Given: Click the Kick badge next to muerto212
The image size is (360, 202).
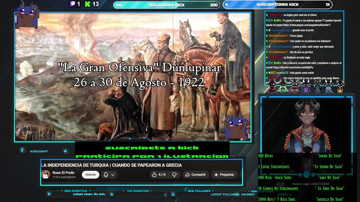Looking at the screenshot, I should [x=267, y=73].
